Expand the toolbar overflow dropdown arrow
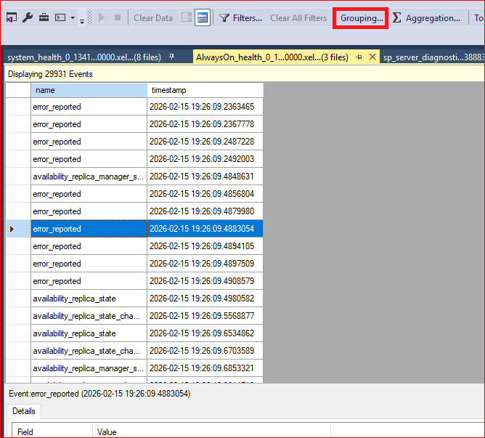Viewport: 485px width, 438px height. click(73, 17)
